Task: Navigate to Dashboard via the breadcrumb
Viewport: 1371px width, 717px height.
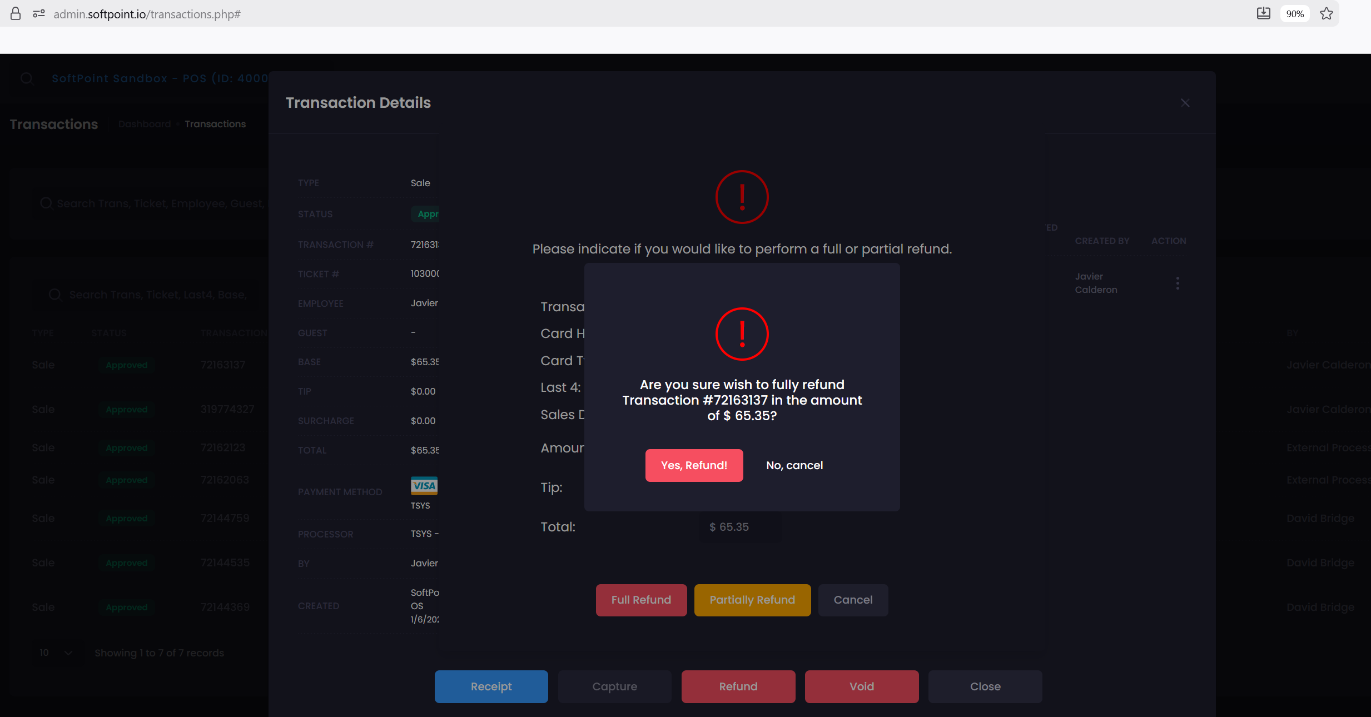Action: 144,123
